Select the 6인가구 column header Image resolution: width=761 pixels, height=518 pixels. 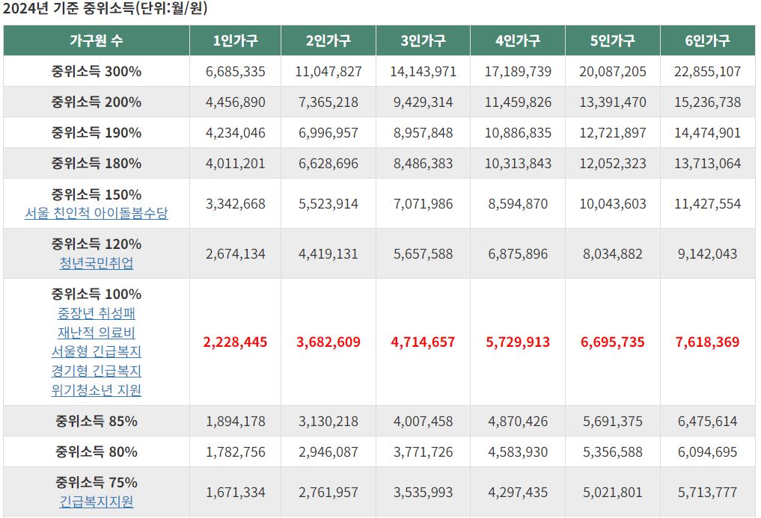coord(707,43)
